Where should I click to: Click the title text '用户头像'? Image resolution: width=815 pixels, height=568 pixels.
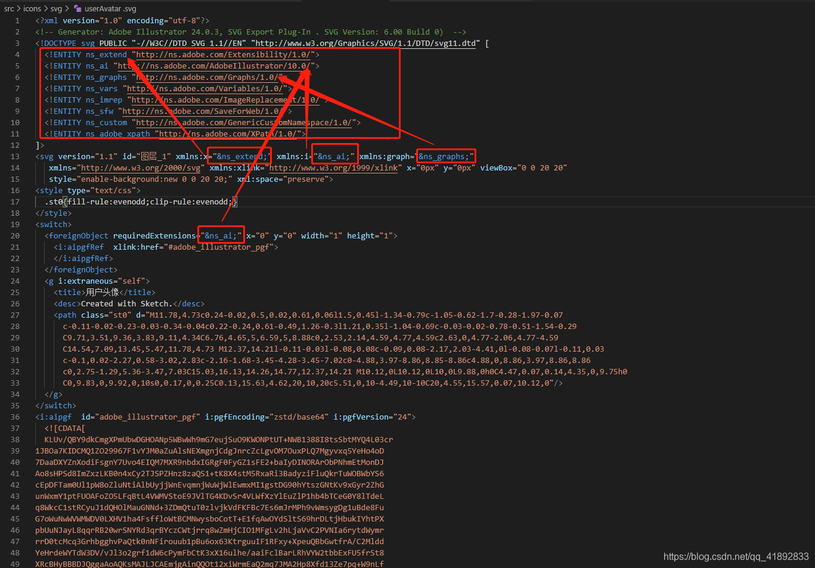coord(103,293)
